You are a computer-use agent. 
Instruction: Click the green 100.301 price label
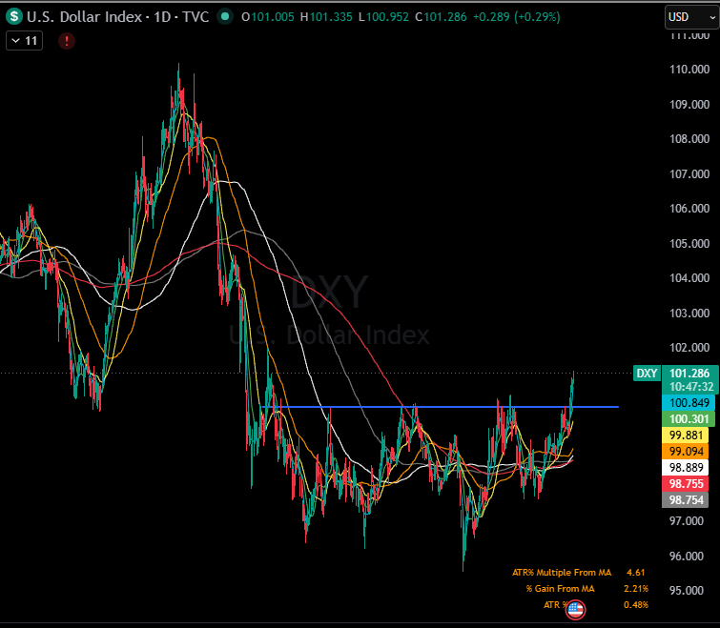[689, 418]
